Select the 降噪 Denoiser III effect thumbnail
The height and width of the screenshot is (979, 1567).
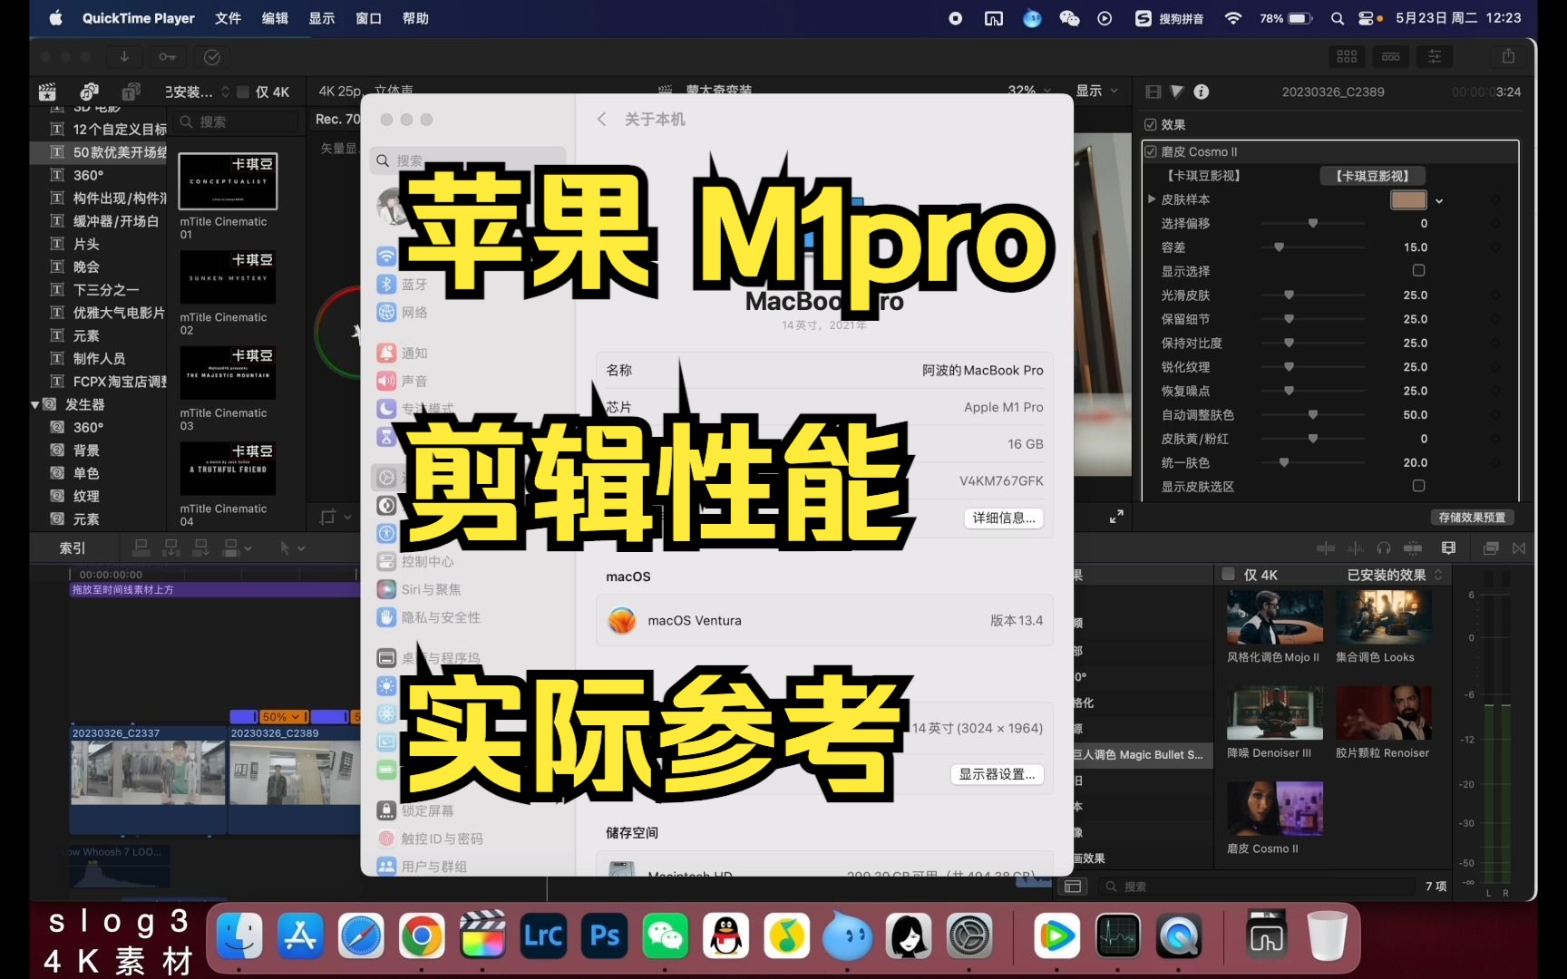[x=1274, y=712]
